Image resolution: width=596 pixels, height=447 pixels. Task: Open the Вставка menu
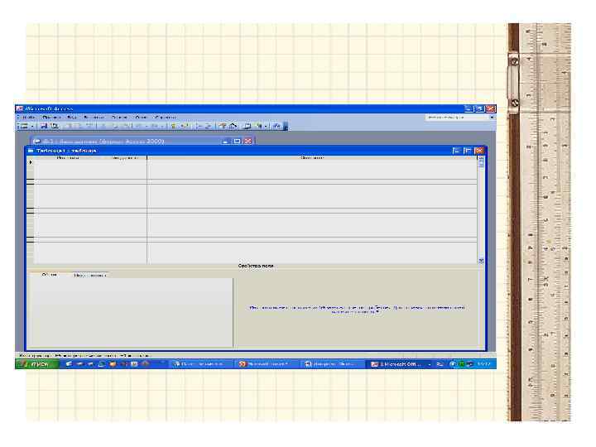click(x=94, y=118)
